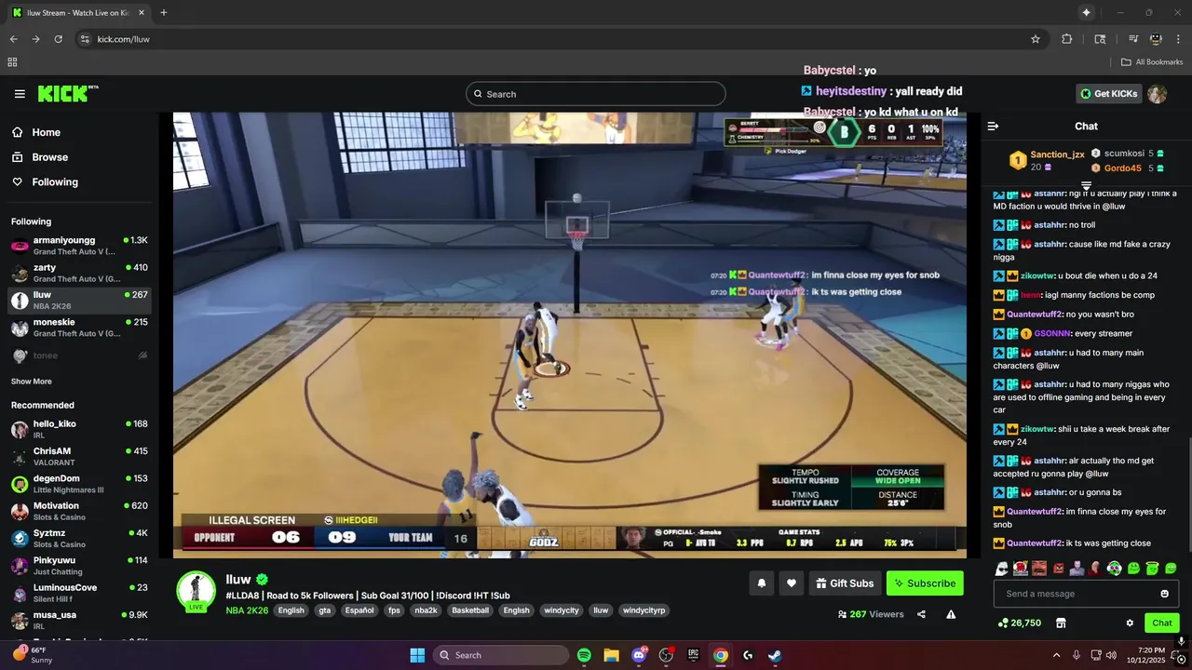Screen dimensions: 1192x670
Task: Click the green Chat send button
Action: tap(1162, 623)
